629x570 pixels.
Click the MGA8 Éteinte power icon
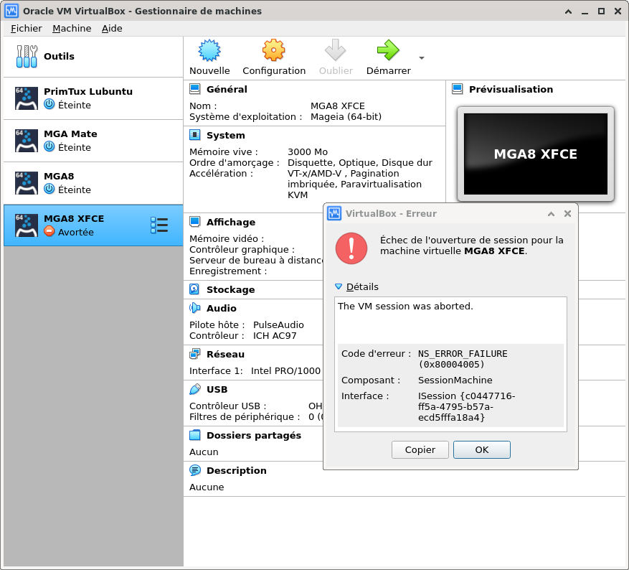tap(49, 189)
